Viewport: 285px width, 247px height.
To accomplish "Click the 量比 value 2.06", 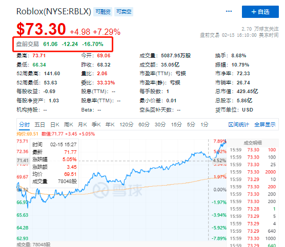I will (102, 74).
